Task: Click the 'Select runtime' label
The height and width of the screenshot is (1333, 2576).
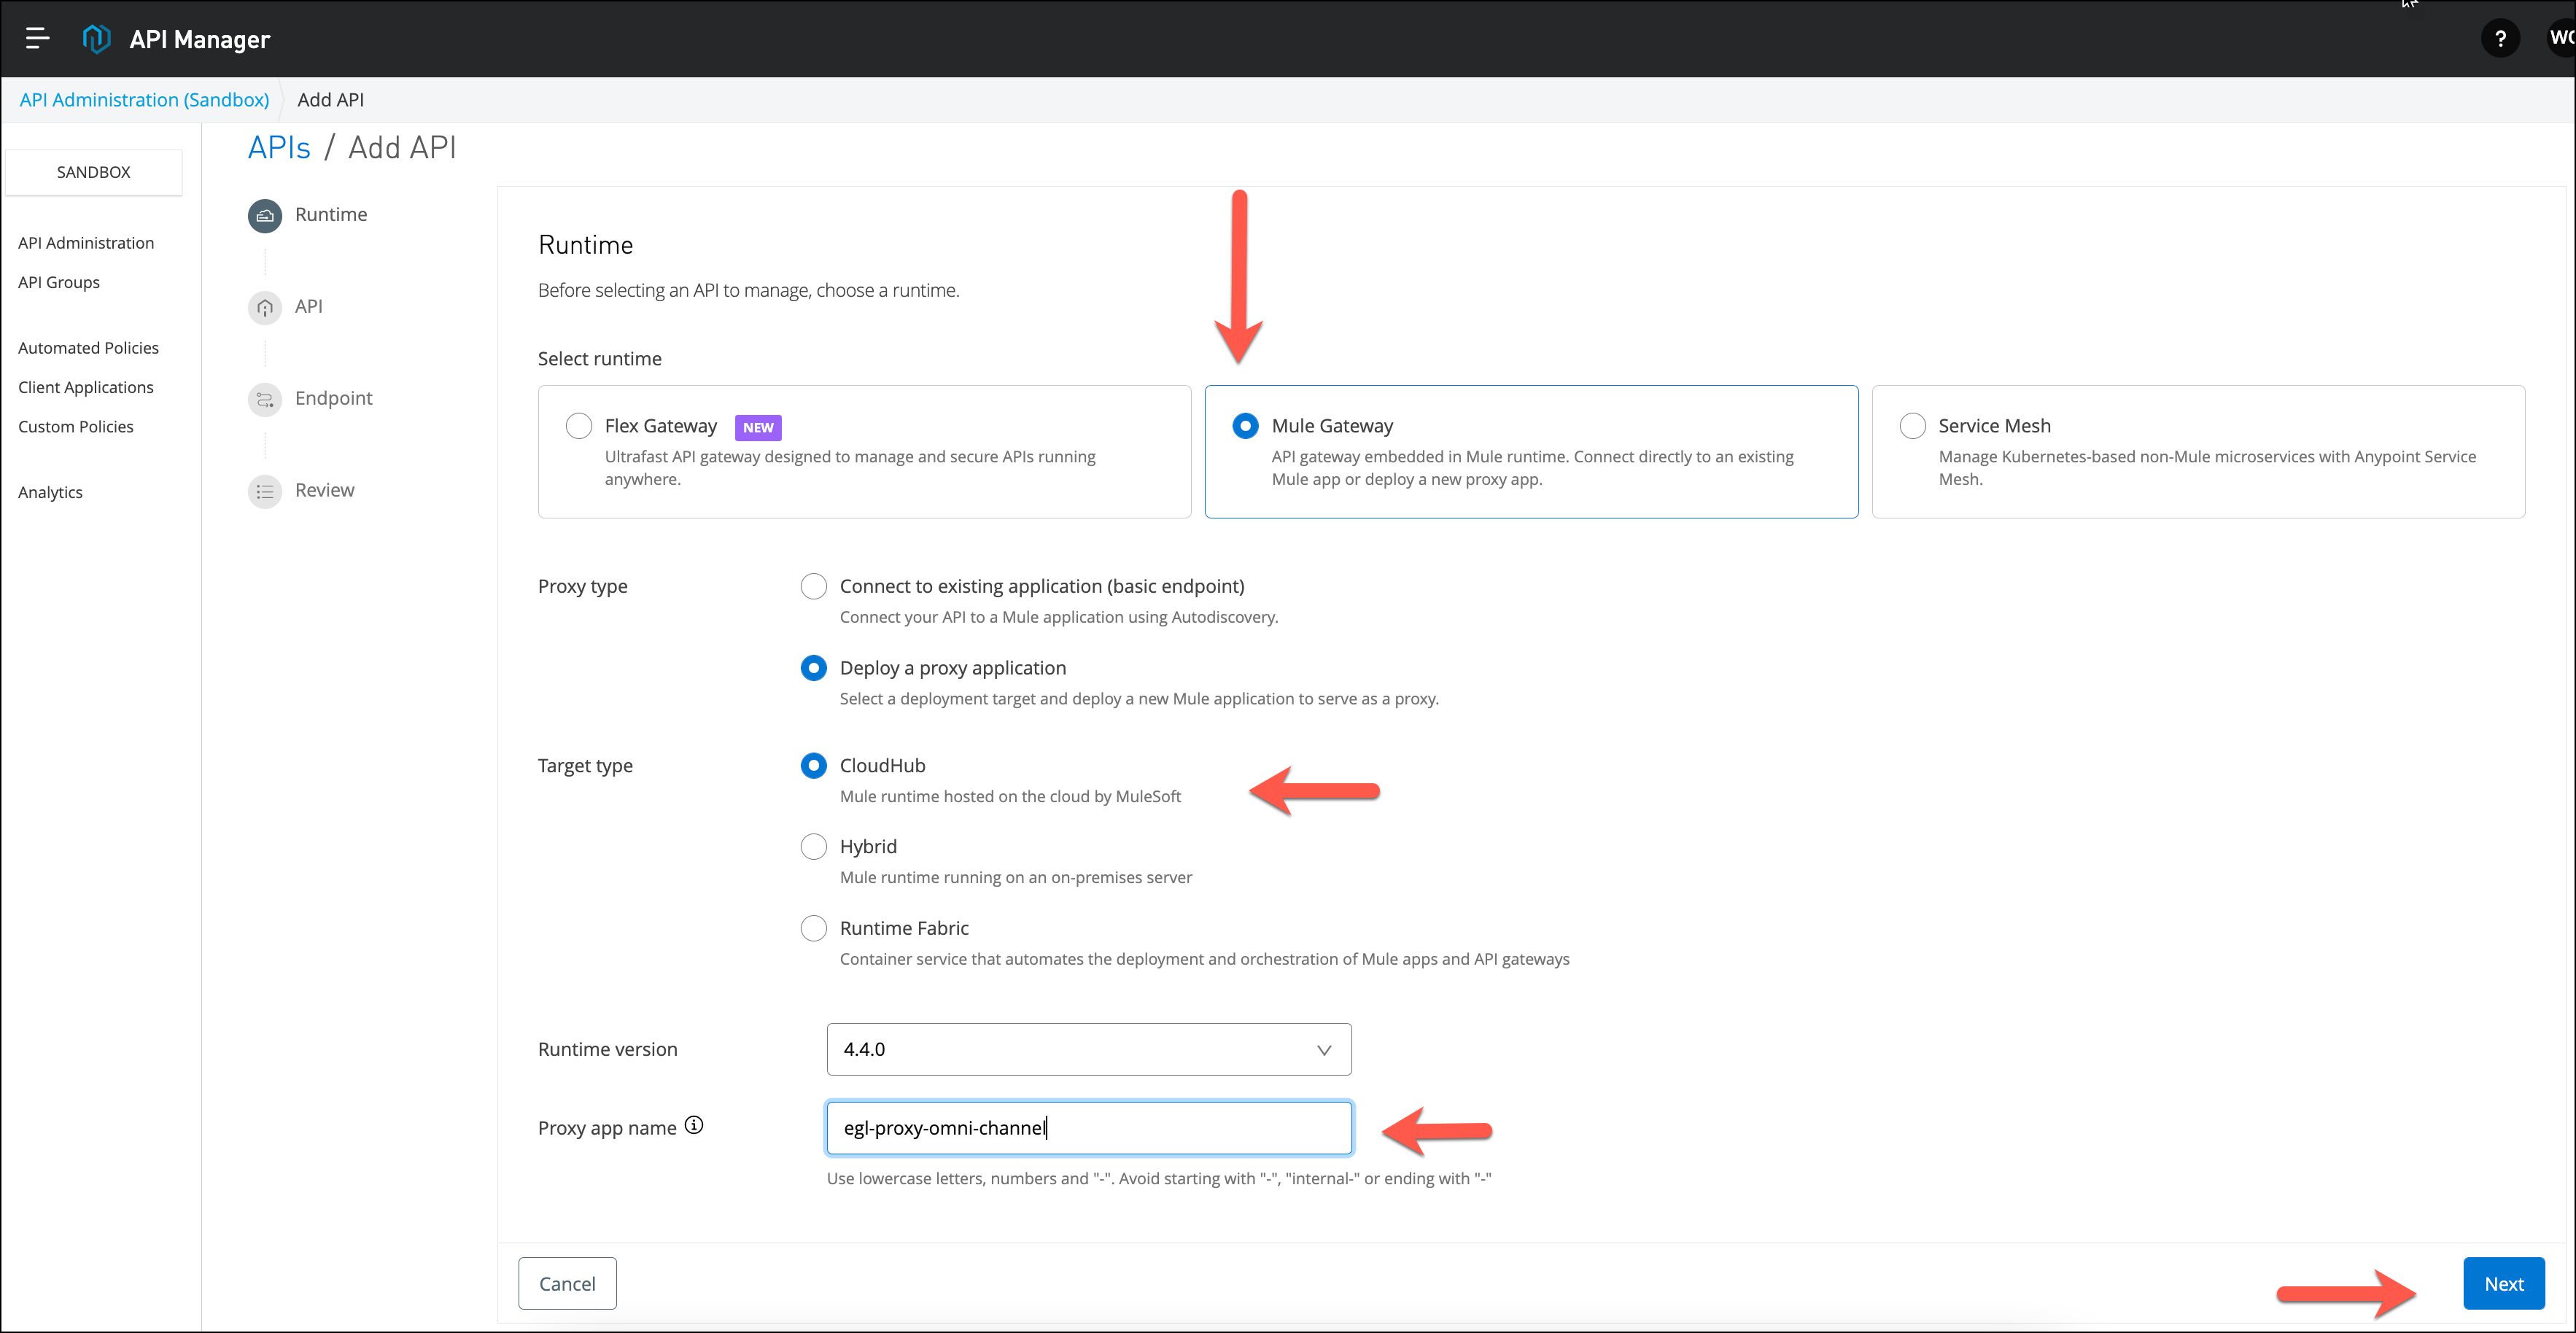Action: pyautogui.click(x=600, y=358)
